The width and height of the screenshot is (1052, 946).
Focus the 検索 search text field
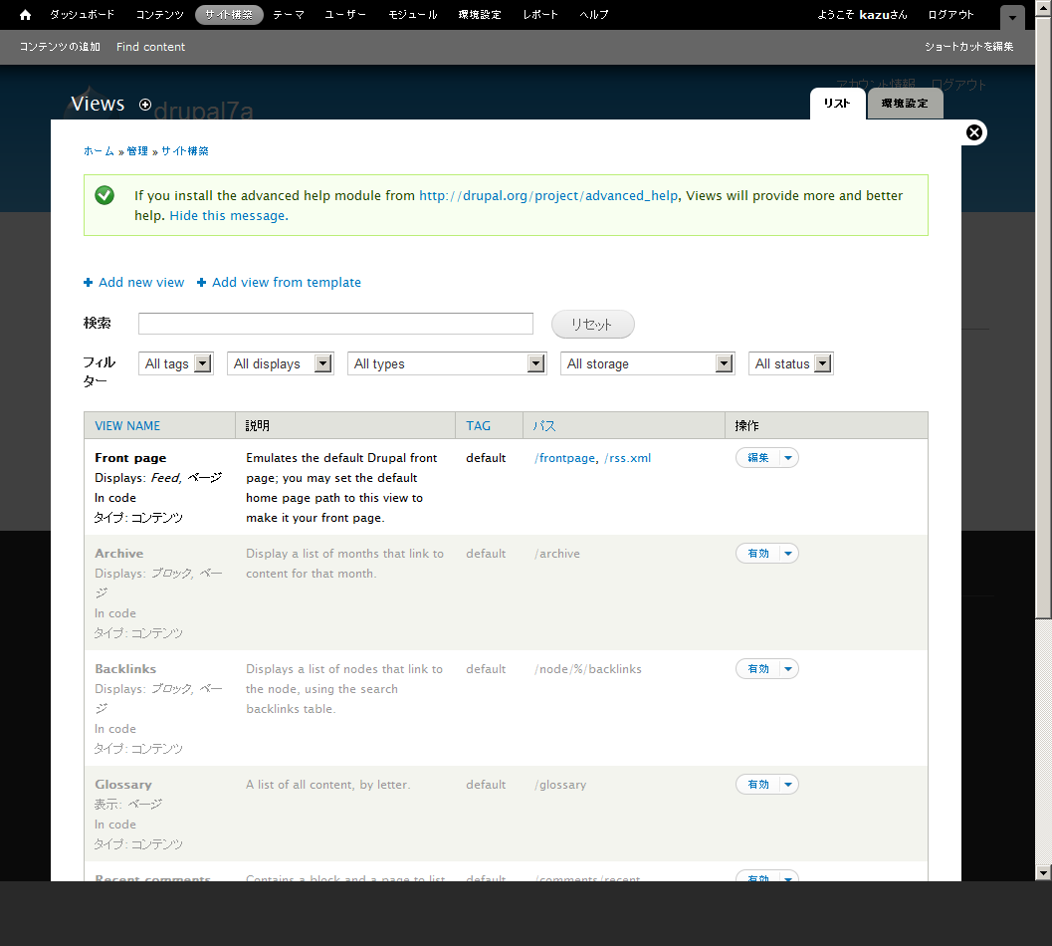click(335, 323)
